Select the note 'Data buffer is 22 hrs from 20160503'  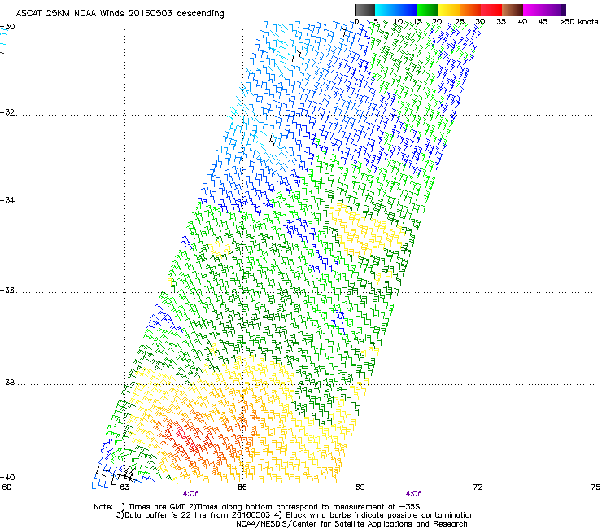pos(194,515)
